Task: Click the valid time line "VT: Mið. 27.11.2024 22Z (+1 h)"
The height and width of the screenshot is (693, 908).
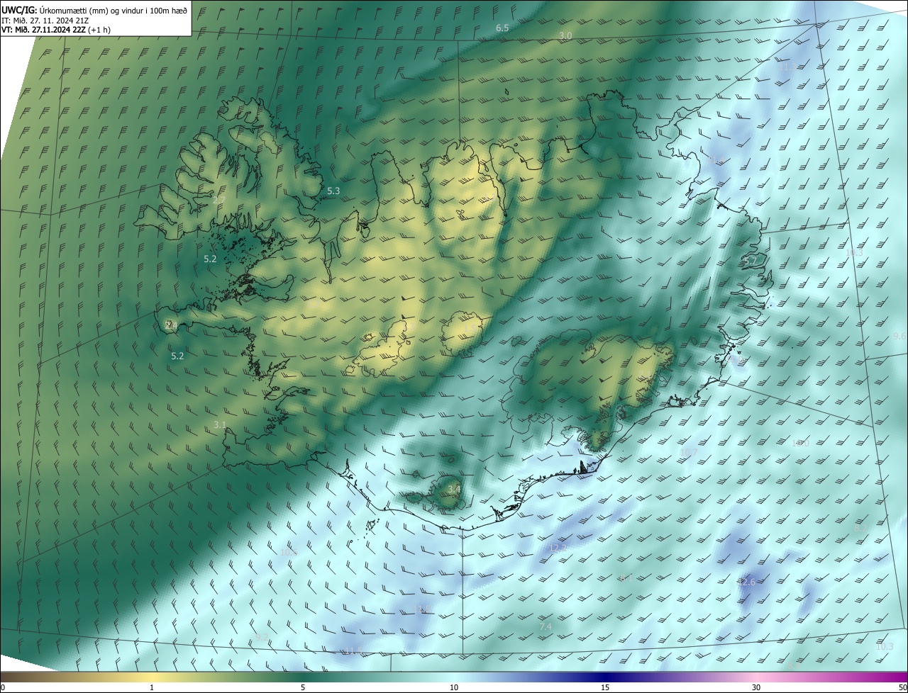Action: coord(55,30)
